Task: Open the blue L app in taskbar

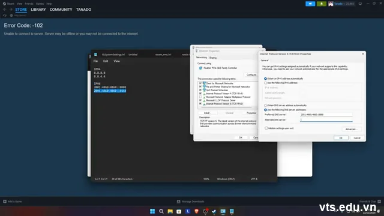Action: coord(188,211)
